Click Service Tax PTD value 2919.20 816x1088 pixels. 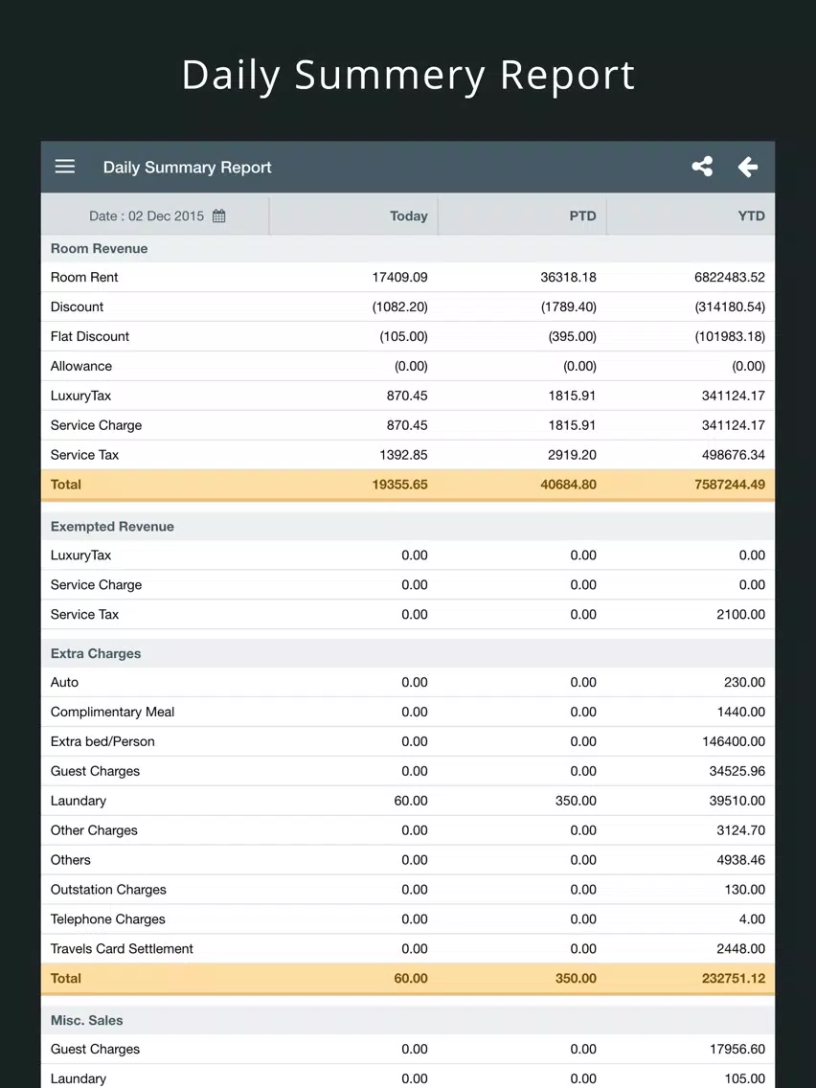coord(572,455)
